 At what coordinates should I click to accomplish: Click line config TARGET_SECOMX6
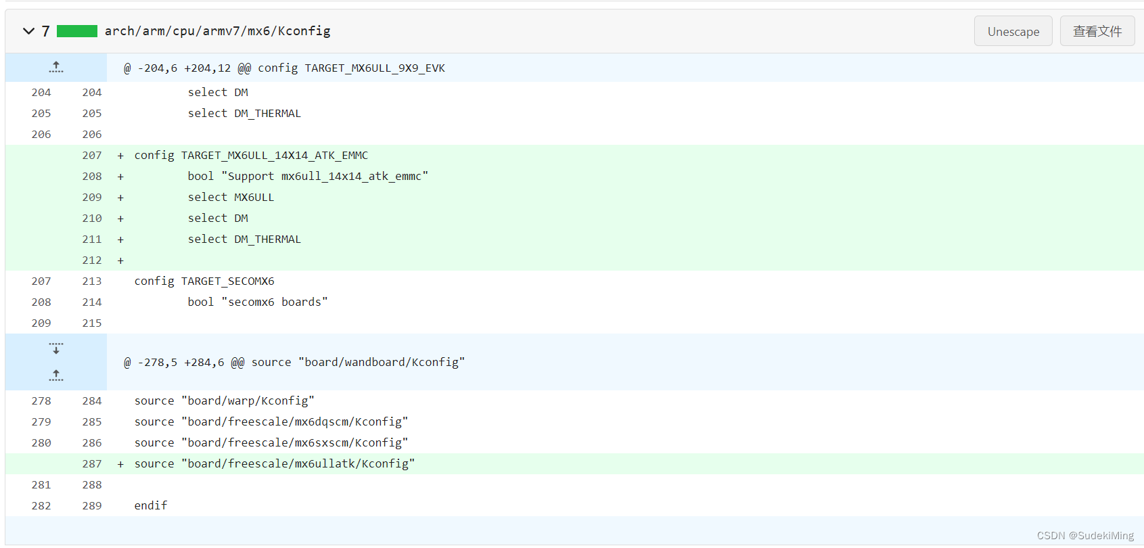[x=204, y=281]
